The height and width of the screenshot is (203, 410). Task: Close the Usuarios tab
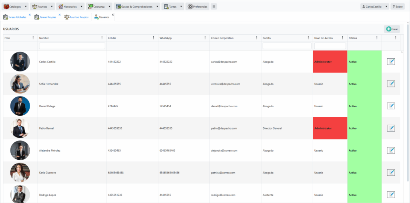113,15
